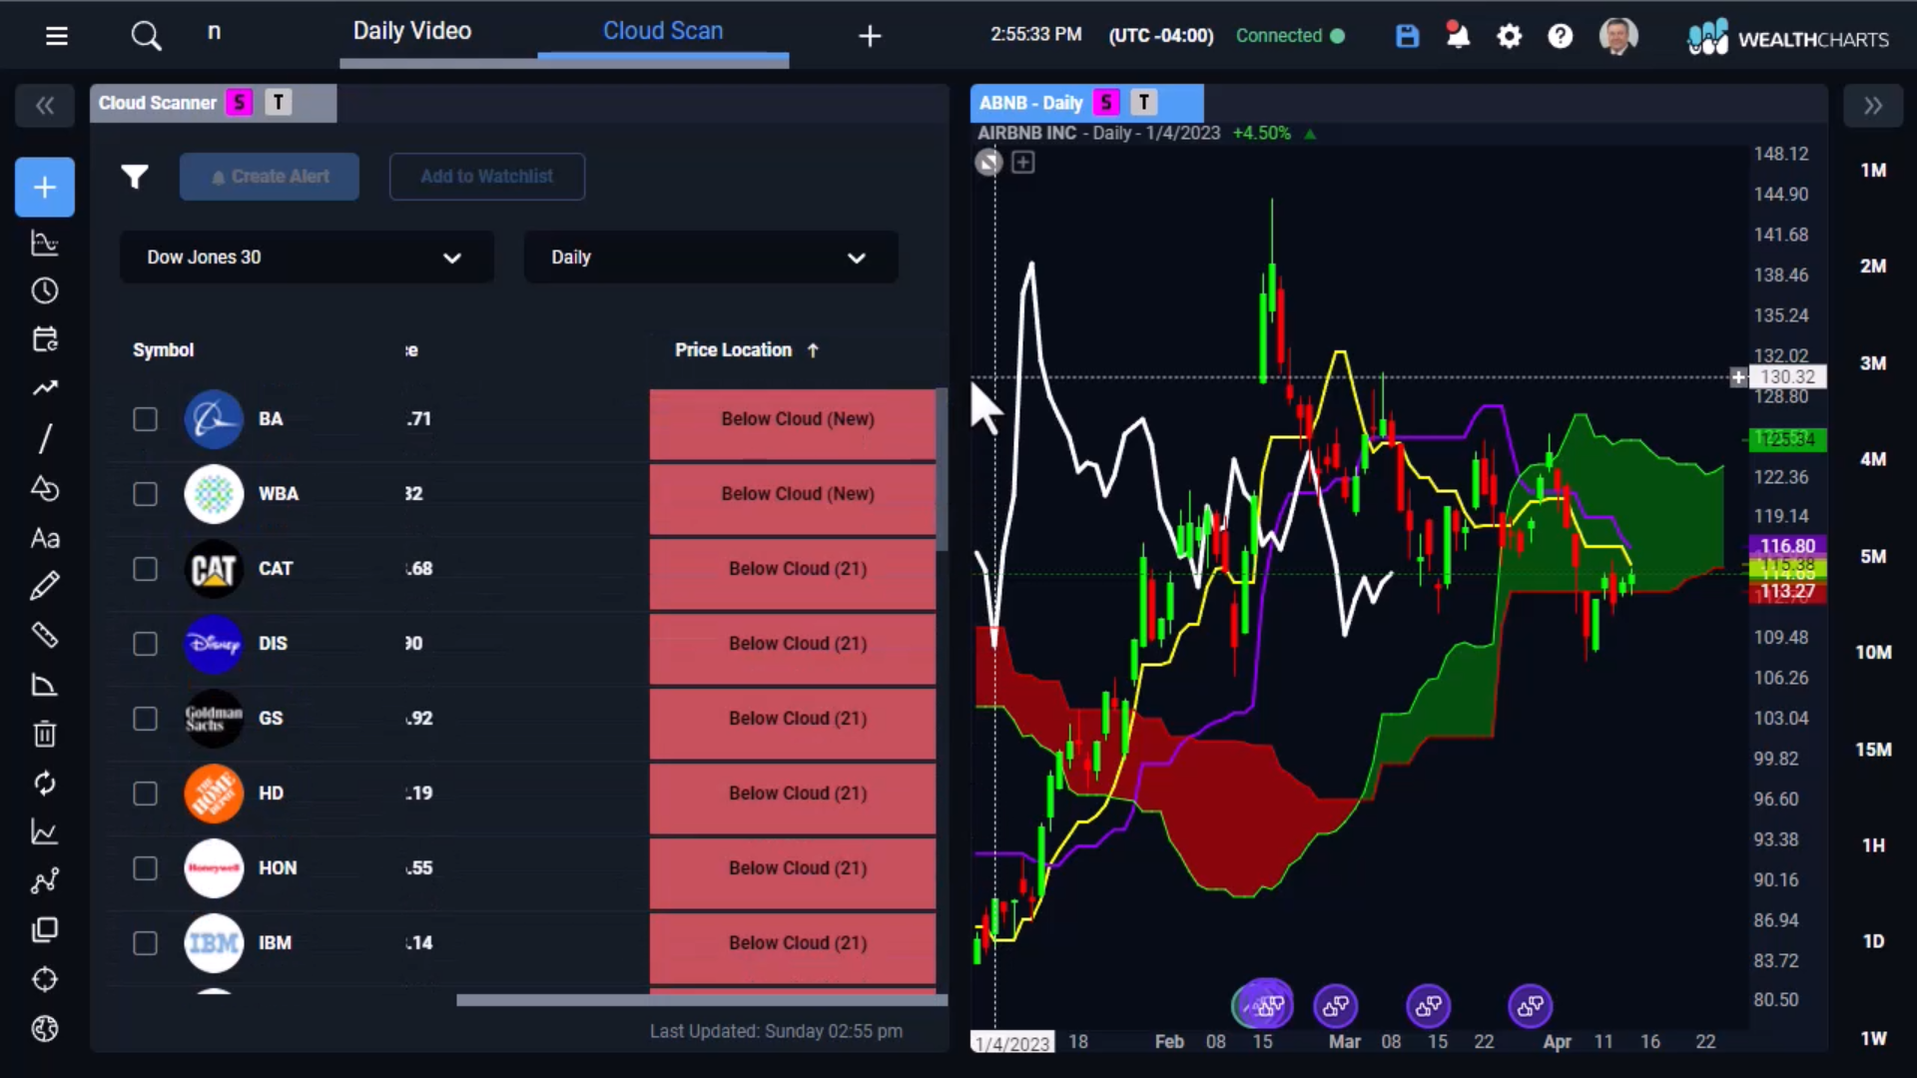Image resolution: width=1917 pixels, height=1078 pixels.
Task: Click the horizontal scrollbar under scanner table
Action: [x=701, y=1000]
